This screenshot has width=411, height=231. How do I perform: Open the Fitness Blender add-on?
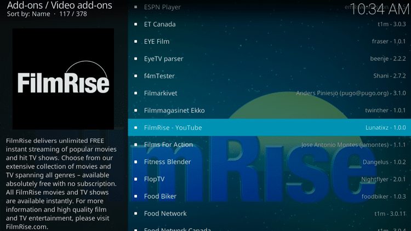point(269,162)
